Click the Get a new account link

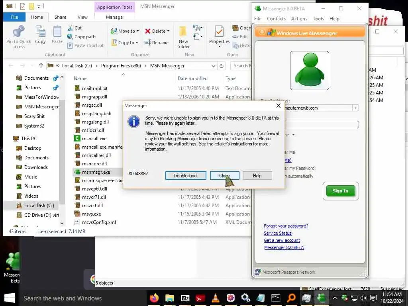[x=282, y=240]
